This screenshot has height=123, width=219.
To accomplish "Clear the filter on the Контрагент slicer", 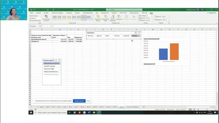I will pos(139,33).
